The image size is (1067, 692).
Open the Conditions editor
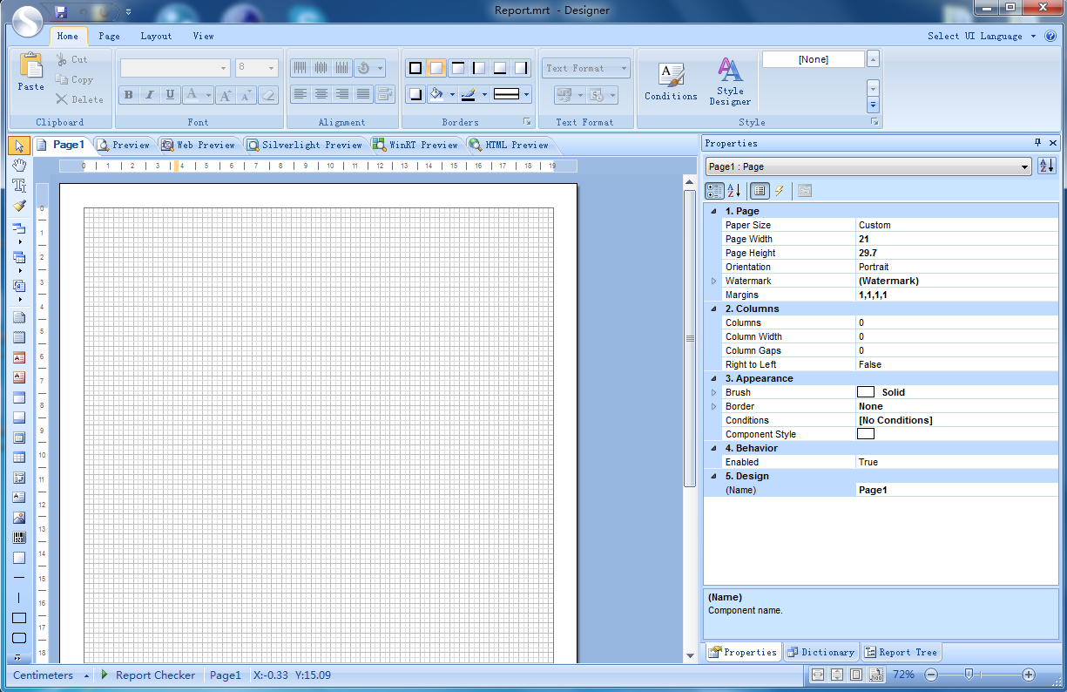click(x=671, y=82)
